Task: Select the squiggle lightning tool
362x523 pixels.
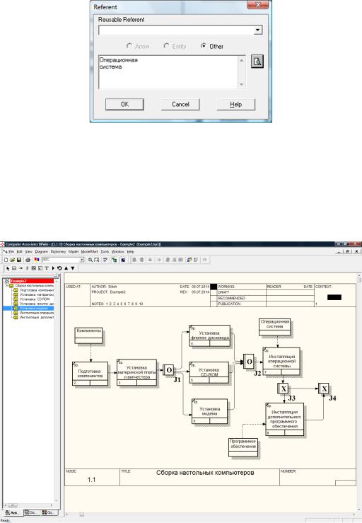Action: tap(28, 268)
